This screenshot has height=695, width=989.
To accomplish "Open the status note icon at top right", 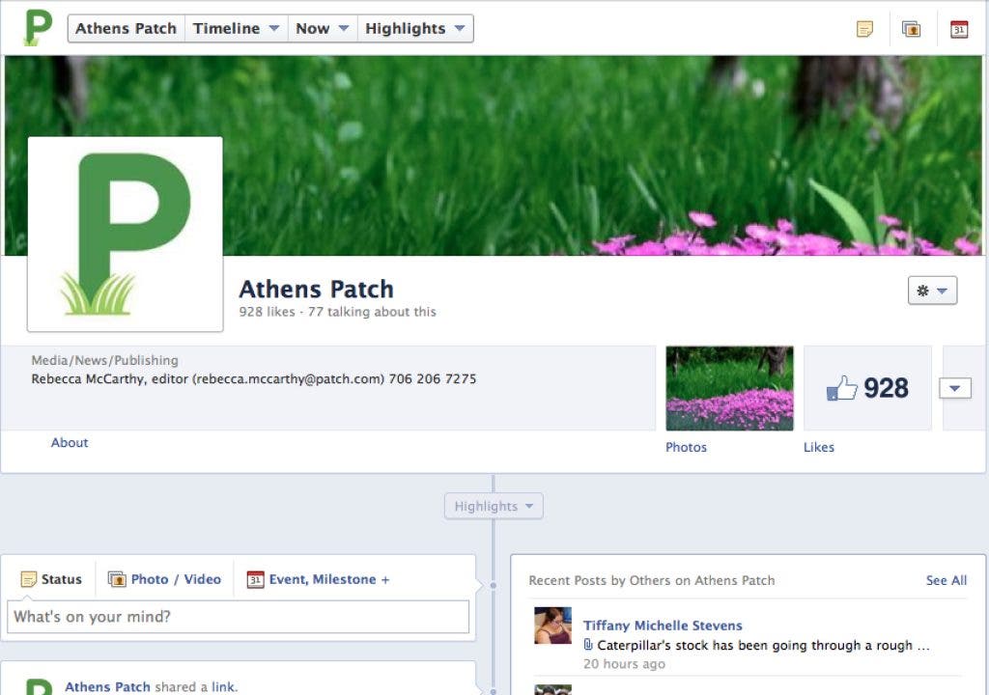I will pyautogui.click(x=864, y=29).
